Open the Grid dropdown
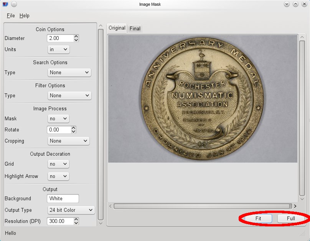Image resolution: width=310 pixels, height=241 pixels. [x=58, y=164]
